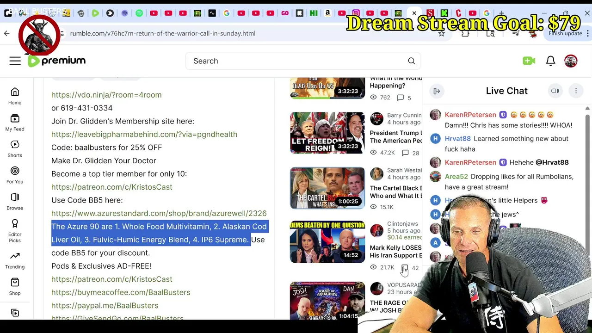Click the 'Live Chat' heading
This screenshot has height=333, width=592.
coord(506,91)
